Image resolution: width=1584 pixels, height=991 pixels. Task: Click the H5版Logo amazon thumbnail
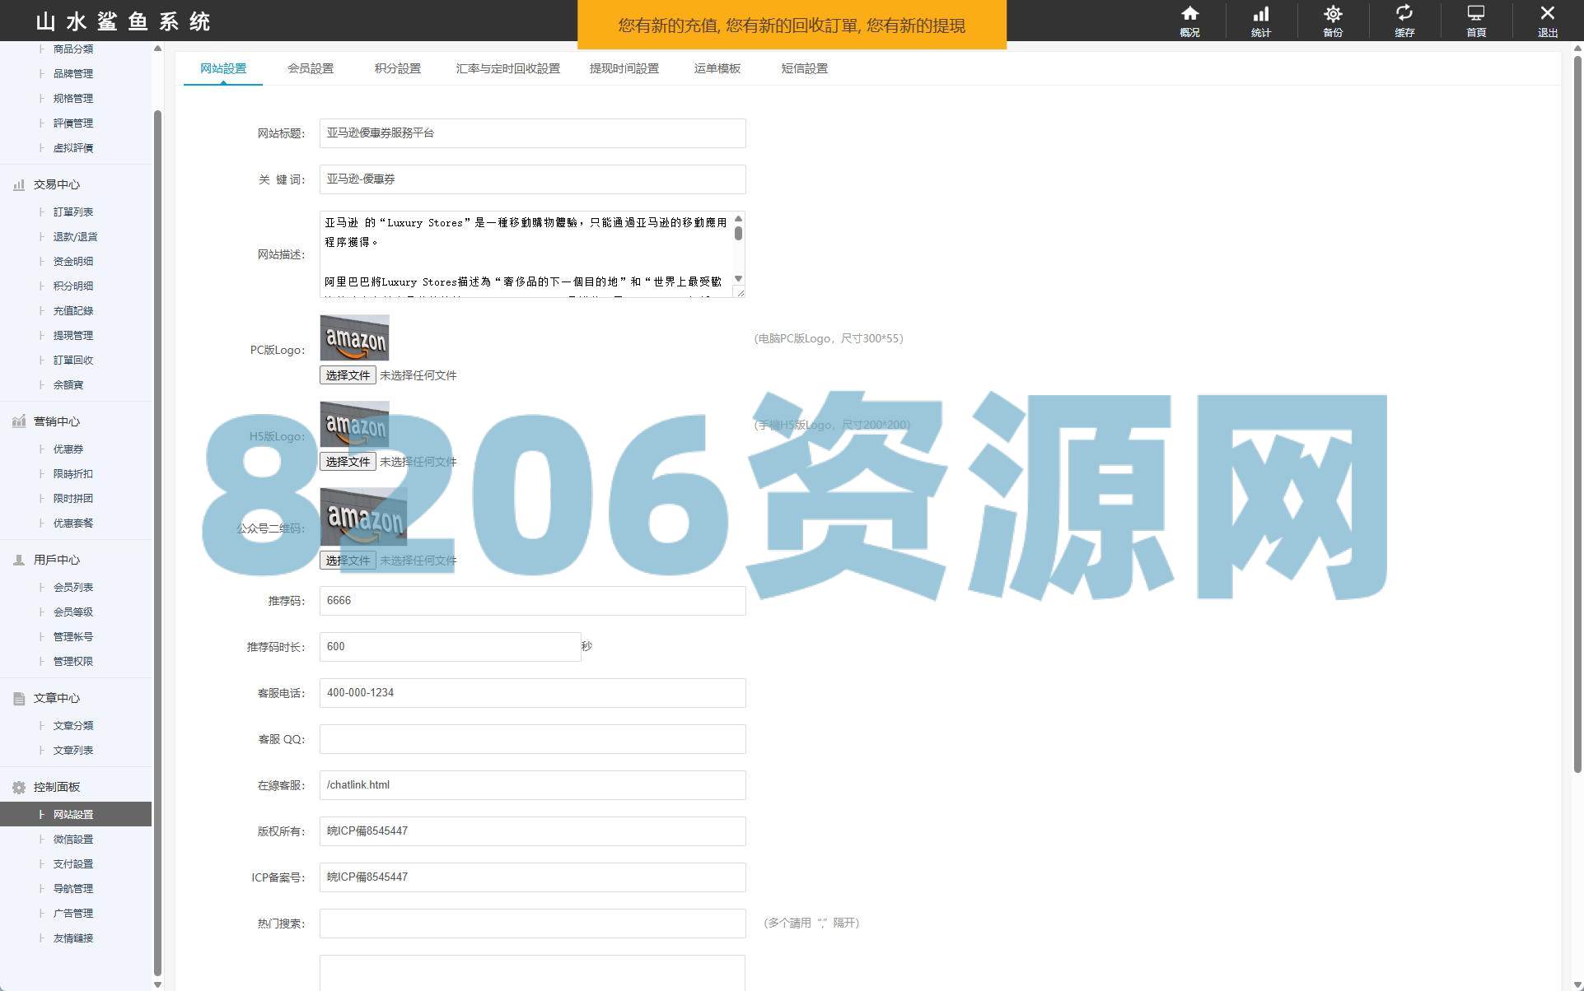pos(354,425)
